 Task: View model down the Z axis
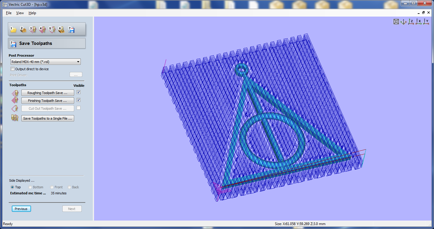coord(411,21)
